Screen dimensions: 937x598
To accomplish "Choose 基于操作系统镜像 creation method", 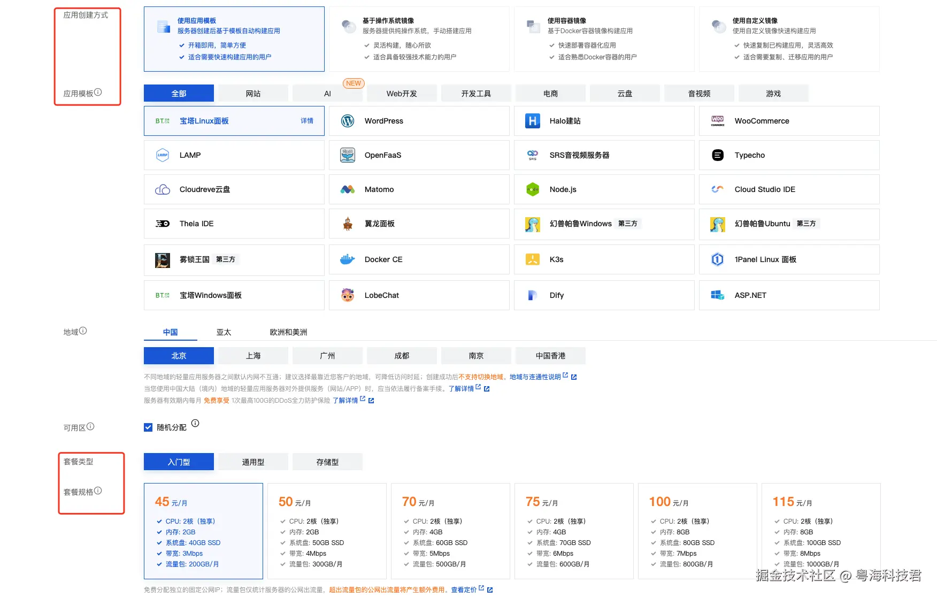I will pyautogui.click(x=419, y=39).
